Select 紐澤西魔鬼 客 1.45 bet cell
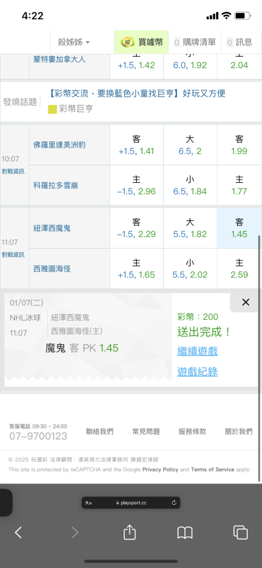 click(x=239, y=228)
